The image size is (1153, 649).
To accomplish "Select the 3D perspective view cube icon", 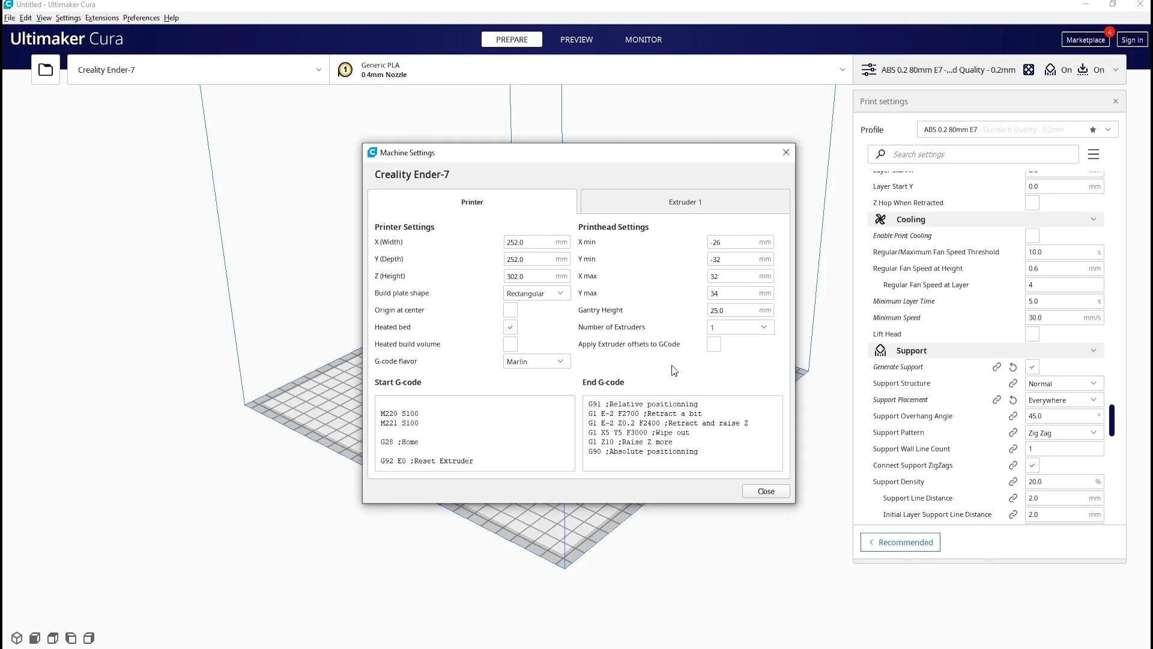I will 17,638.
